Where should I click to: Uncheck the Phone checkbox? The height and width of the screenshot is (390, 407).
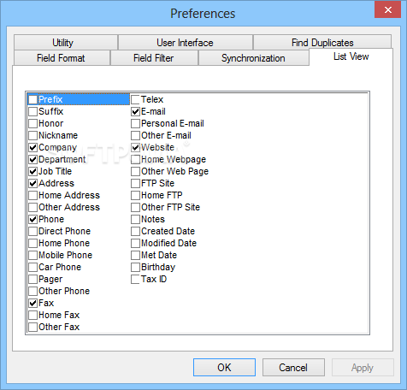pyautogui.click(x=33, y=219)
